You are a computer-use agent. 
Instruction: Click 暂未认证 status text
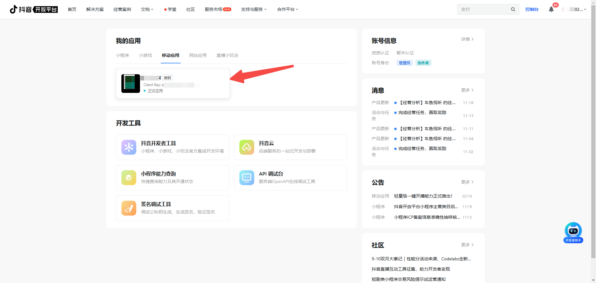(405, 53)
